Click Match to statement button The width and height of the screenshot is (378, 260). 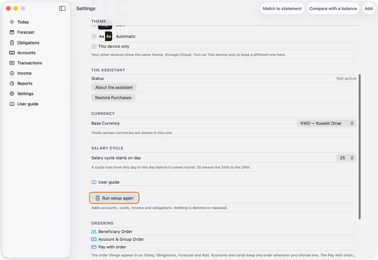(x=282, y=8)
